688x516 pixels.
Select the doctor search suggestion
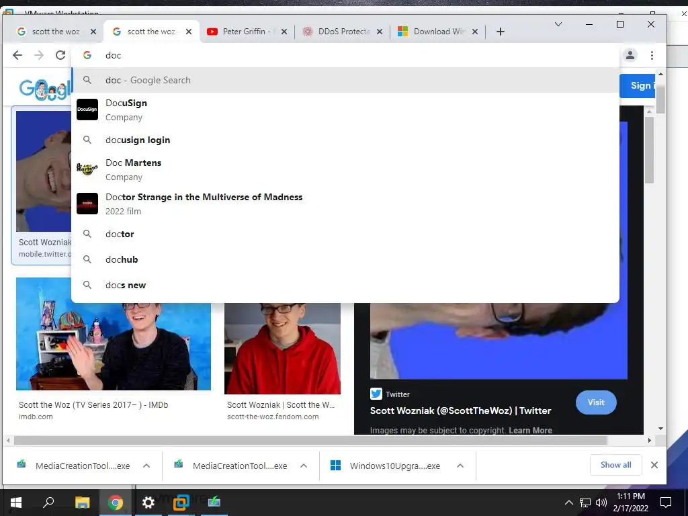(345, 234)
